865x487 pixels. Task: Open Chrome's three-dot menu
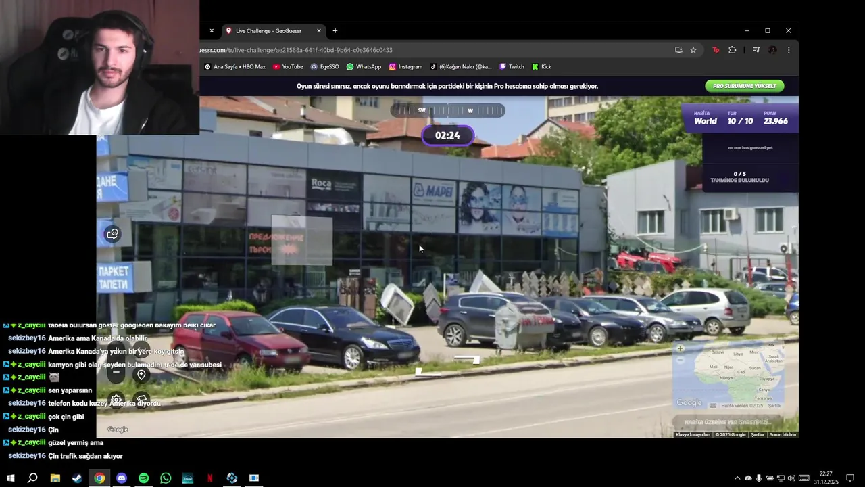point(789,50)
